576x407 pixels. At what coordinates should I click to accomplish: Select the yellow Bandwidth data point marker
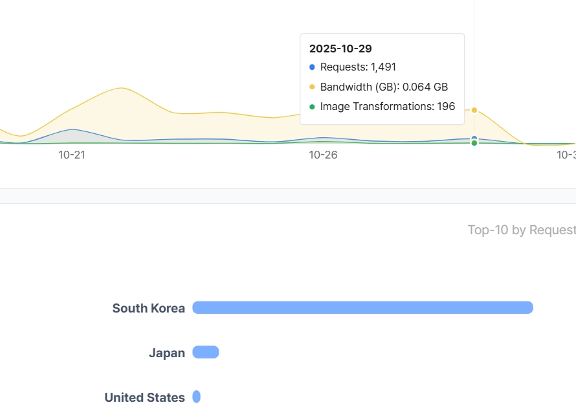[474, 110]
